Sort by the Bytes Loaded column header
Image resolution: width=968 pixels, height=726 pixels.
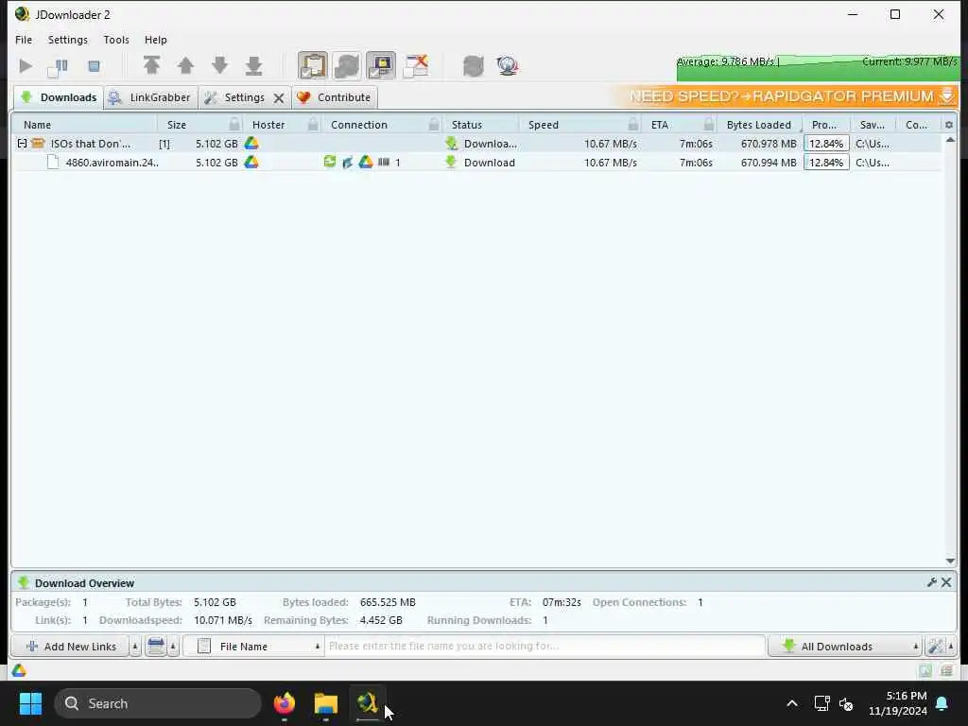759,125
